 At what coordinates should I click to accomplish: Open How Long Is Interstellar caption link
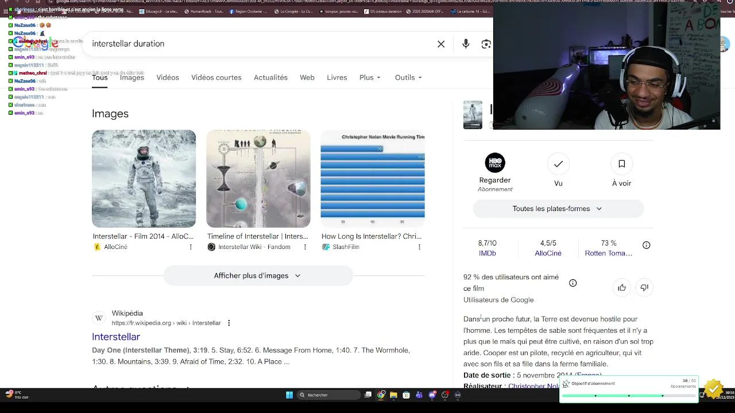click(372, 236)
